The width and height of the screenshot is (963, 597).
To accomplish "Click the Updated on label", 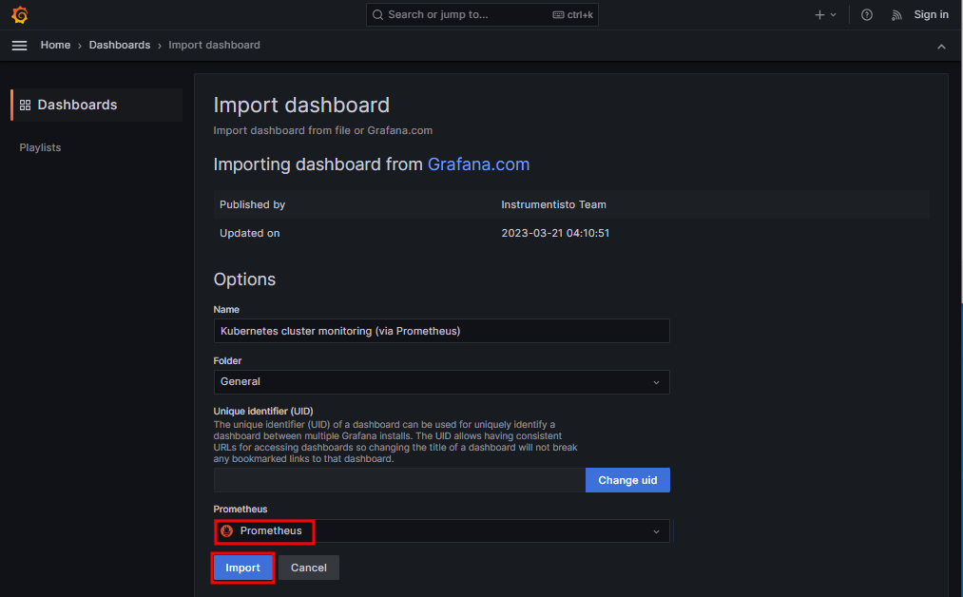I will pos(249,234).
